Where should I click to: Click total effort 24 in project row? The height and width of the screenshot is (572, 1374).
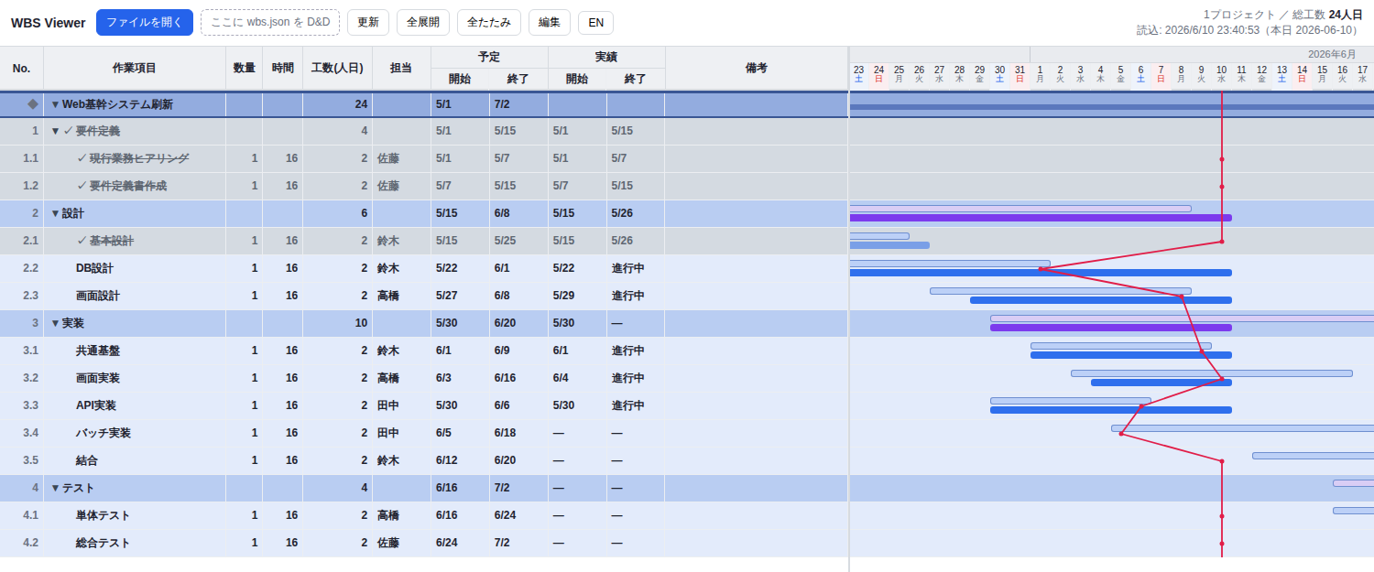(x=361, y=104)
